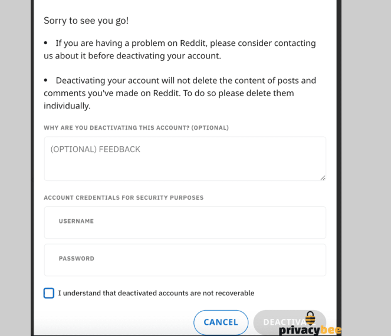
Task: Click the 'I understand that deactivated accounts' label
Action: point(156,293)
